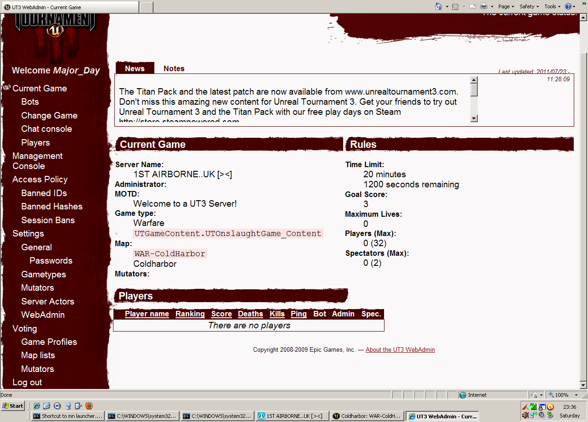Viewport: 588px width, 422px height.
Task: Open the Help question mark icon
Action: 568,6
